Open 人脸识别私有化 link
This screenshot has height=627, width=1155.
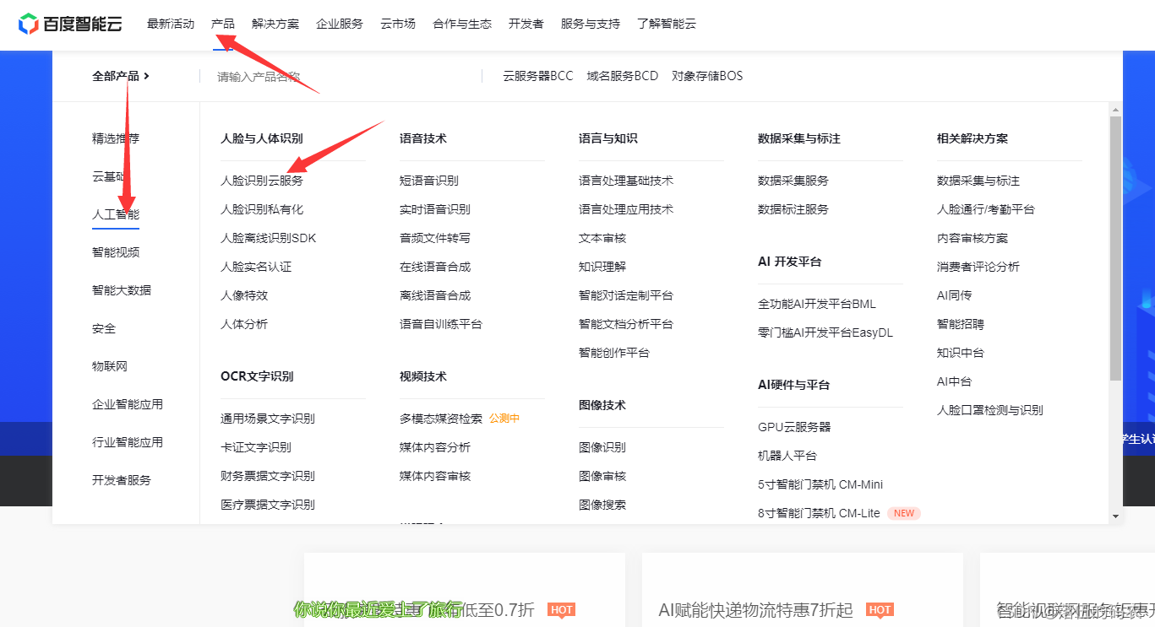(x=262, y=209)
